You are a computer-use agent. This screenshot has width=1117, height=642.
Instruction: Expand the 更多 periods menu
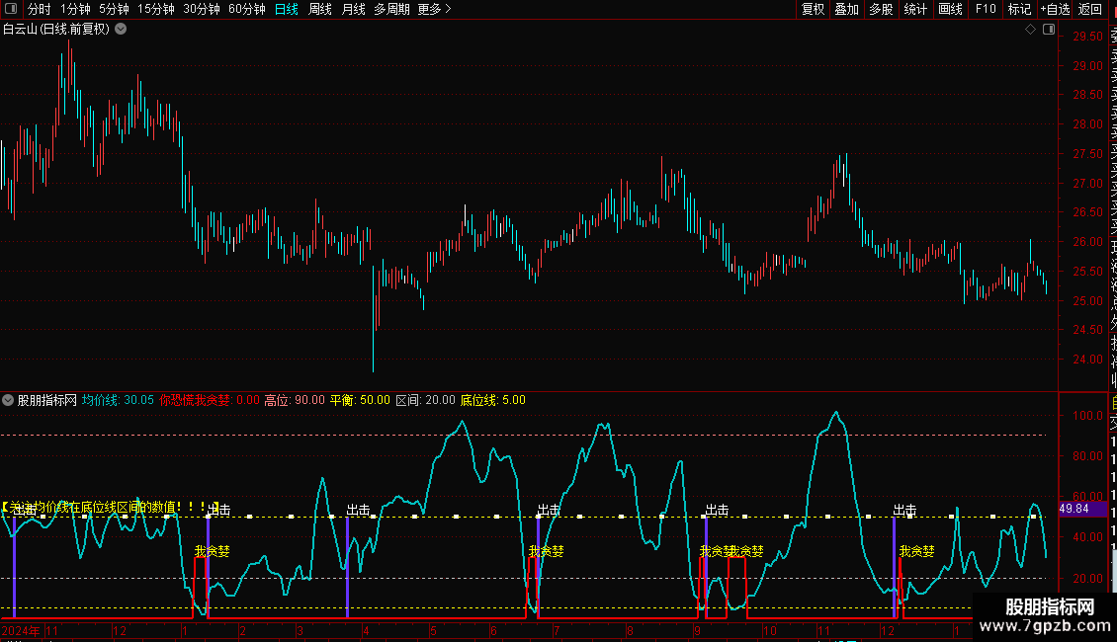coord(435,9)
